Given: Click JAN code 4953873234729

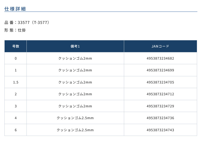Looking at the screenshot, I should tap(160, 106).
